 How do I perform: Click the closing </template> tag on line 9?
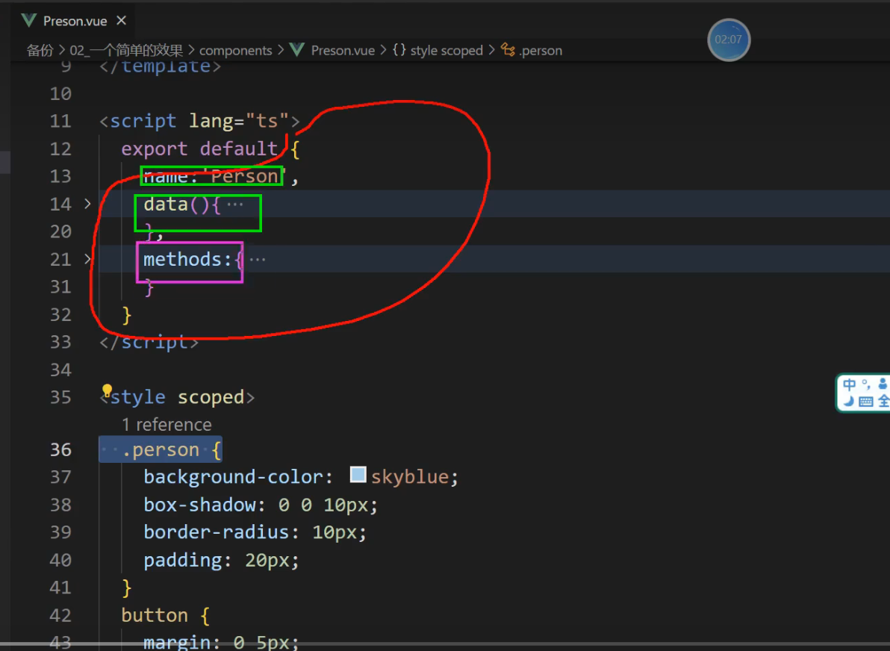point(160,66)
